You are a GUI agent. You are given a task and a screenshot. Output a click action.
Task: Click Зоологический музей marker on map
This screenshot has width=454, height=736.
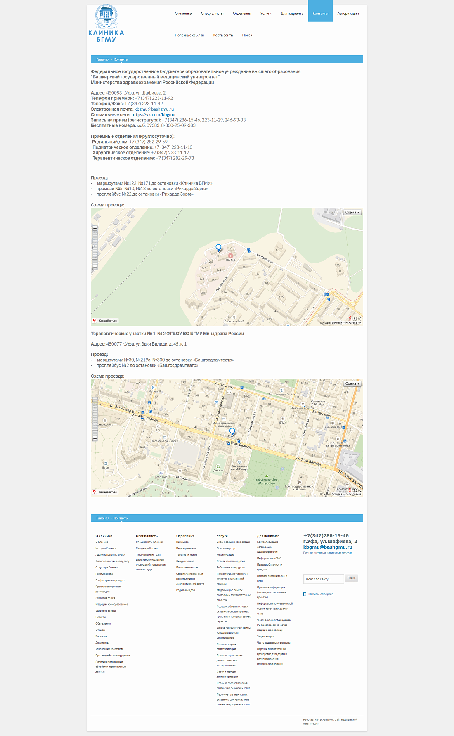click(165, 437)
